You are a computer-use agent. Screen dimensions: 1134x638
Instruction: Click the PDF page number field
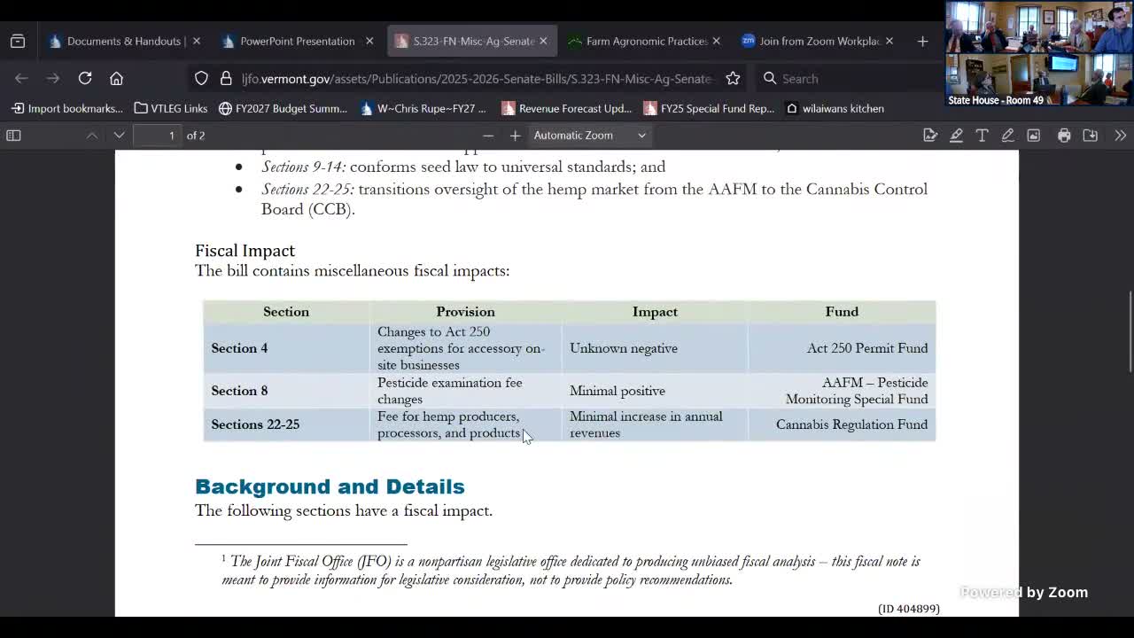pos(158,136)
